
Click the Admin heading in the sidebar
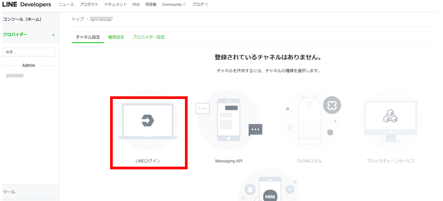[x=29, y=66]
